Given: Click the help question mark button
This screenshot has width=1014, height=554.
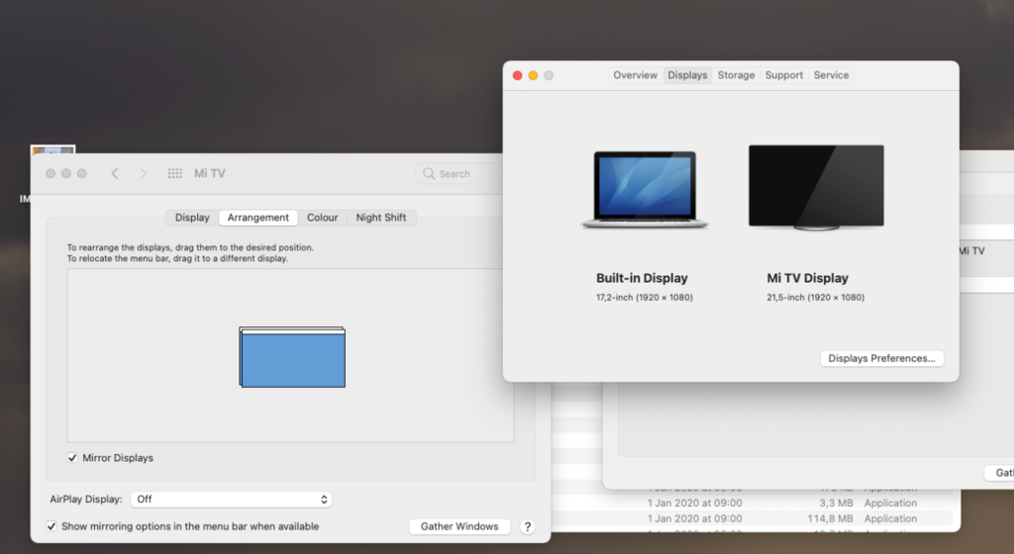Looking at the screenshot, I should point(527,526).
